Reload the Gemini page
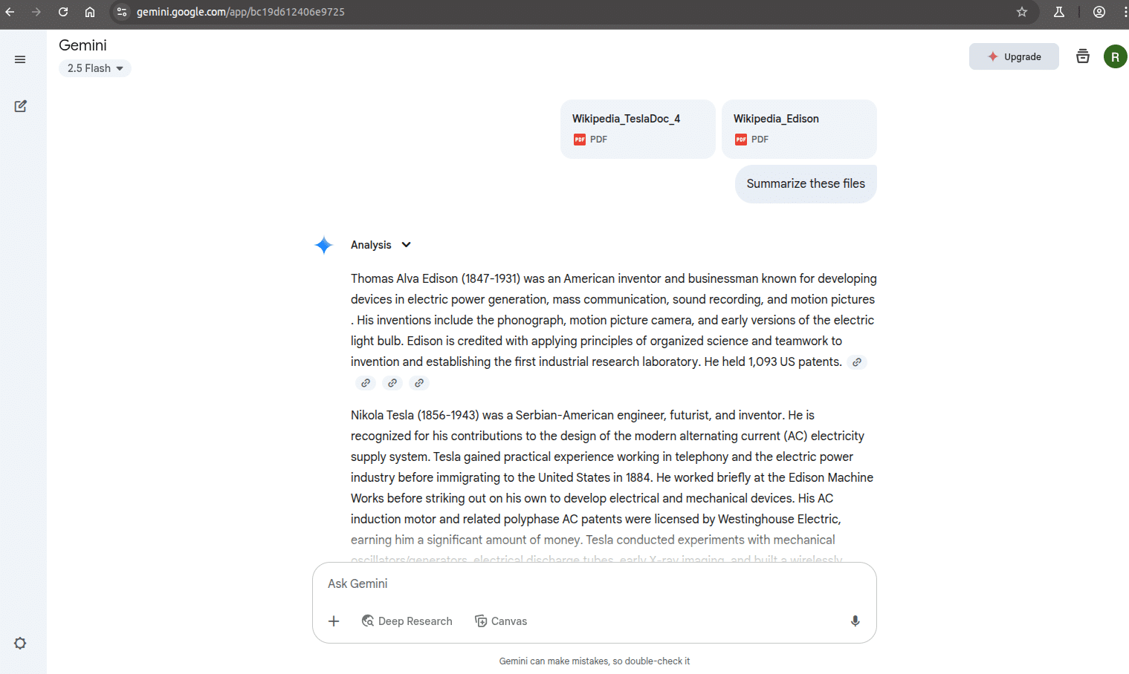1129x674 pixels. click(x=63, y=12)
